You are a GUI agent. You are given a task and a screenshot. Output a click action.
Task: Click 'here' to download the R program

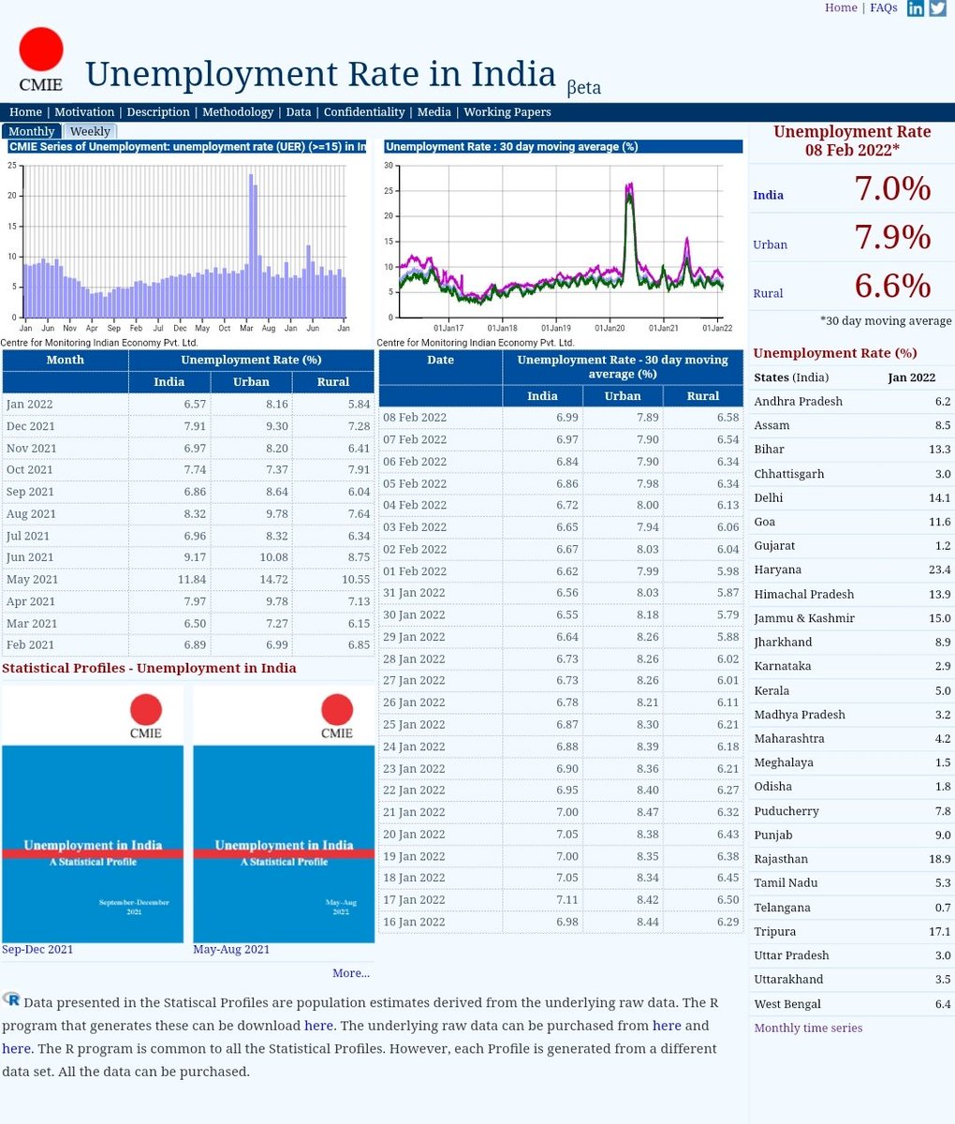(x=318, y=1026)
